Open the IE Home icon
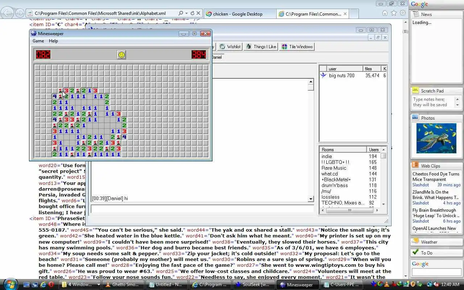The image size is (464, 290). pyautogui.click(x=385, y=13)
